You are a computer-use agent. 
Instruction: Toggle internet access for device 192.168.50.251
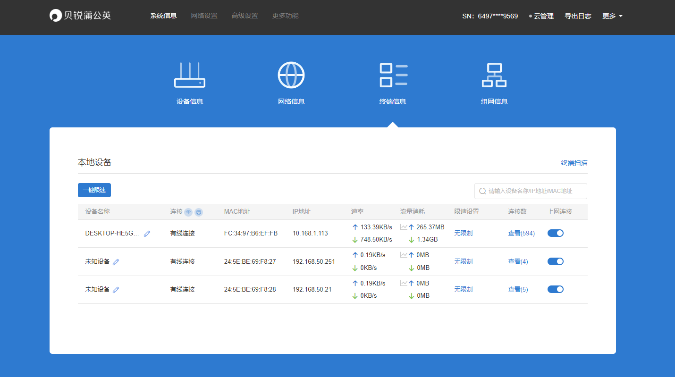point(556,261)
